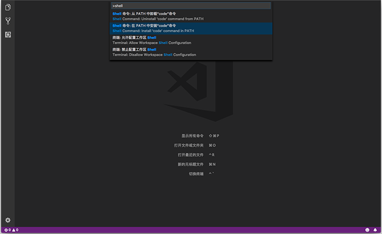The image size is (382, 234).
Task: Click the Show All Commands shortcut hint
Action: (201, 136)
